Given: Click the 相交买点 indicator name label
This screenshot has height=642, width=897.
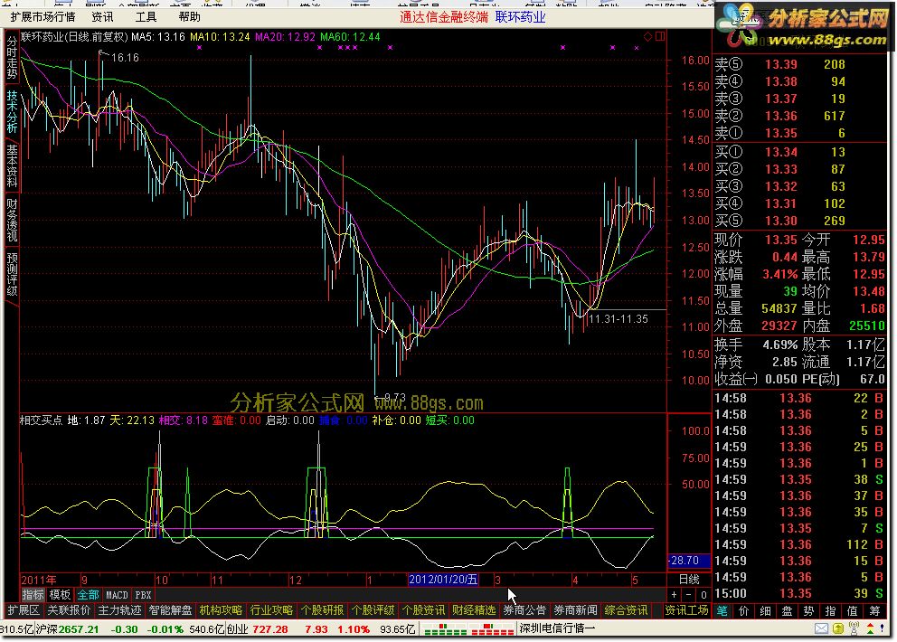Looking at the screenshot, I should point(42,420).
